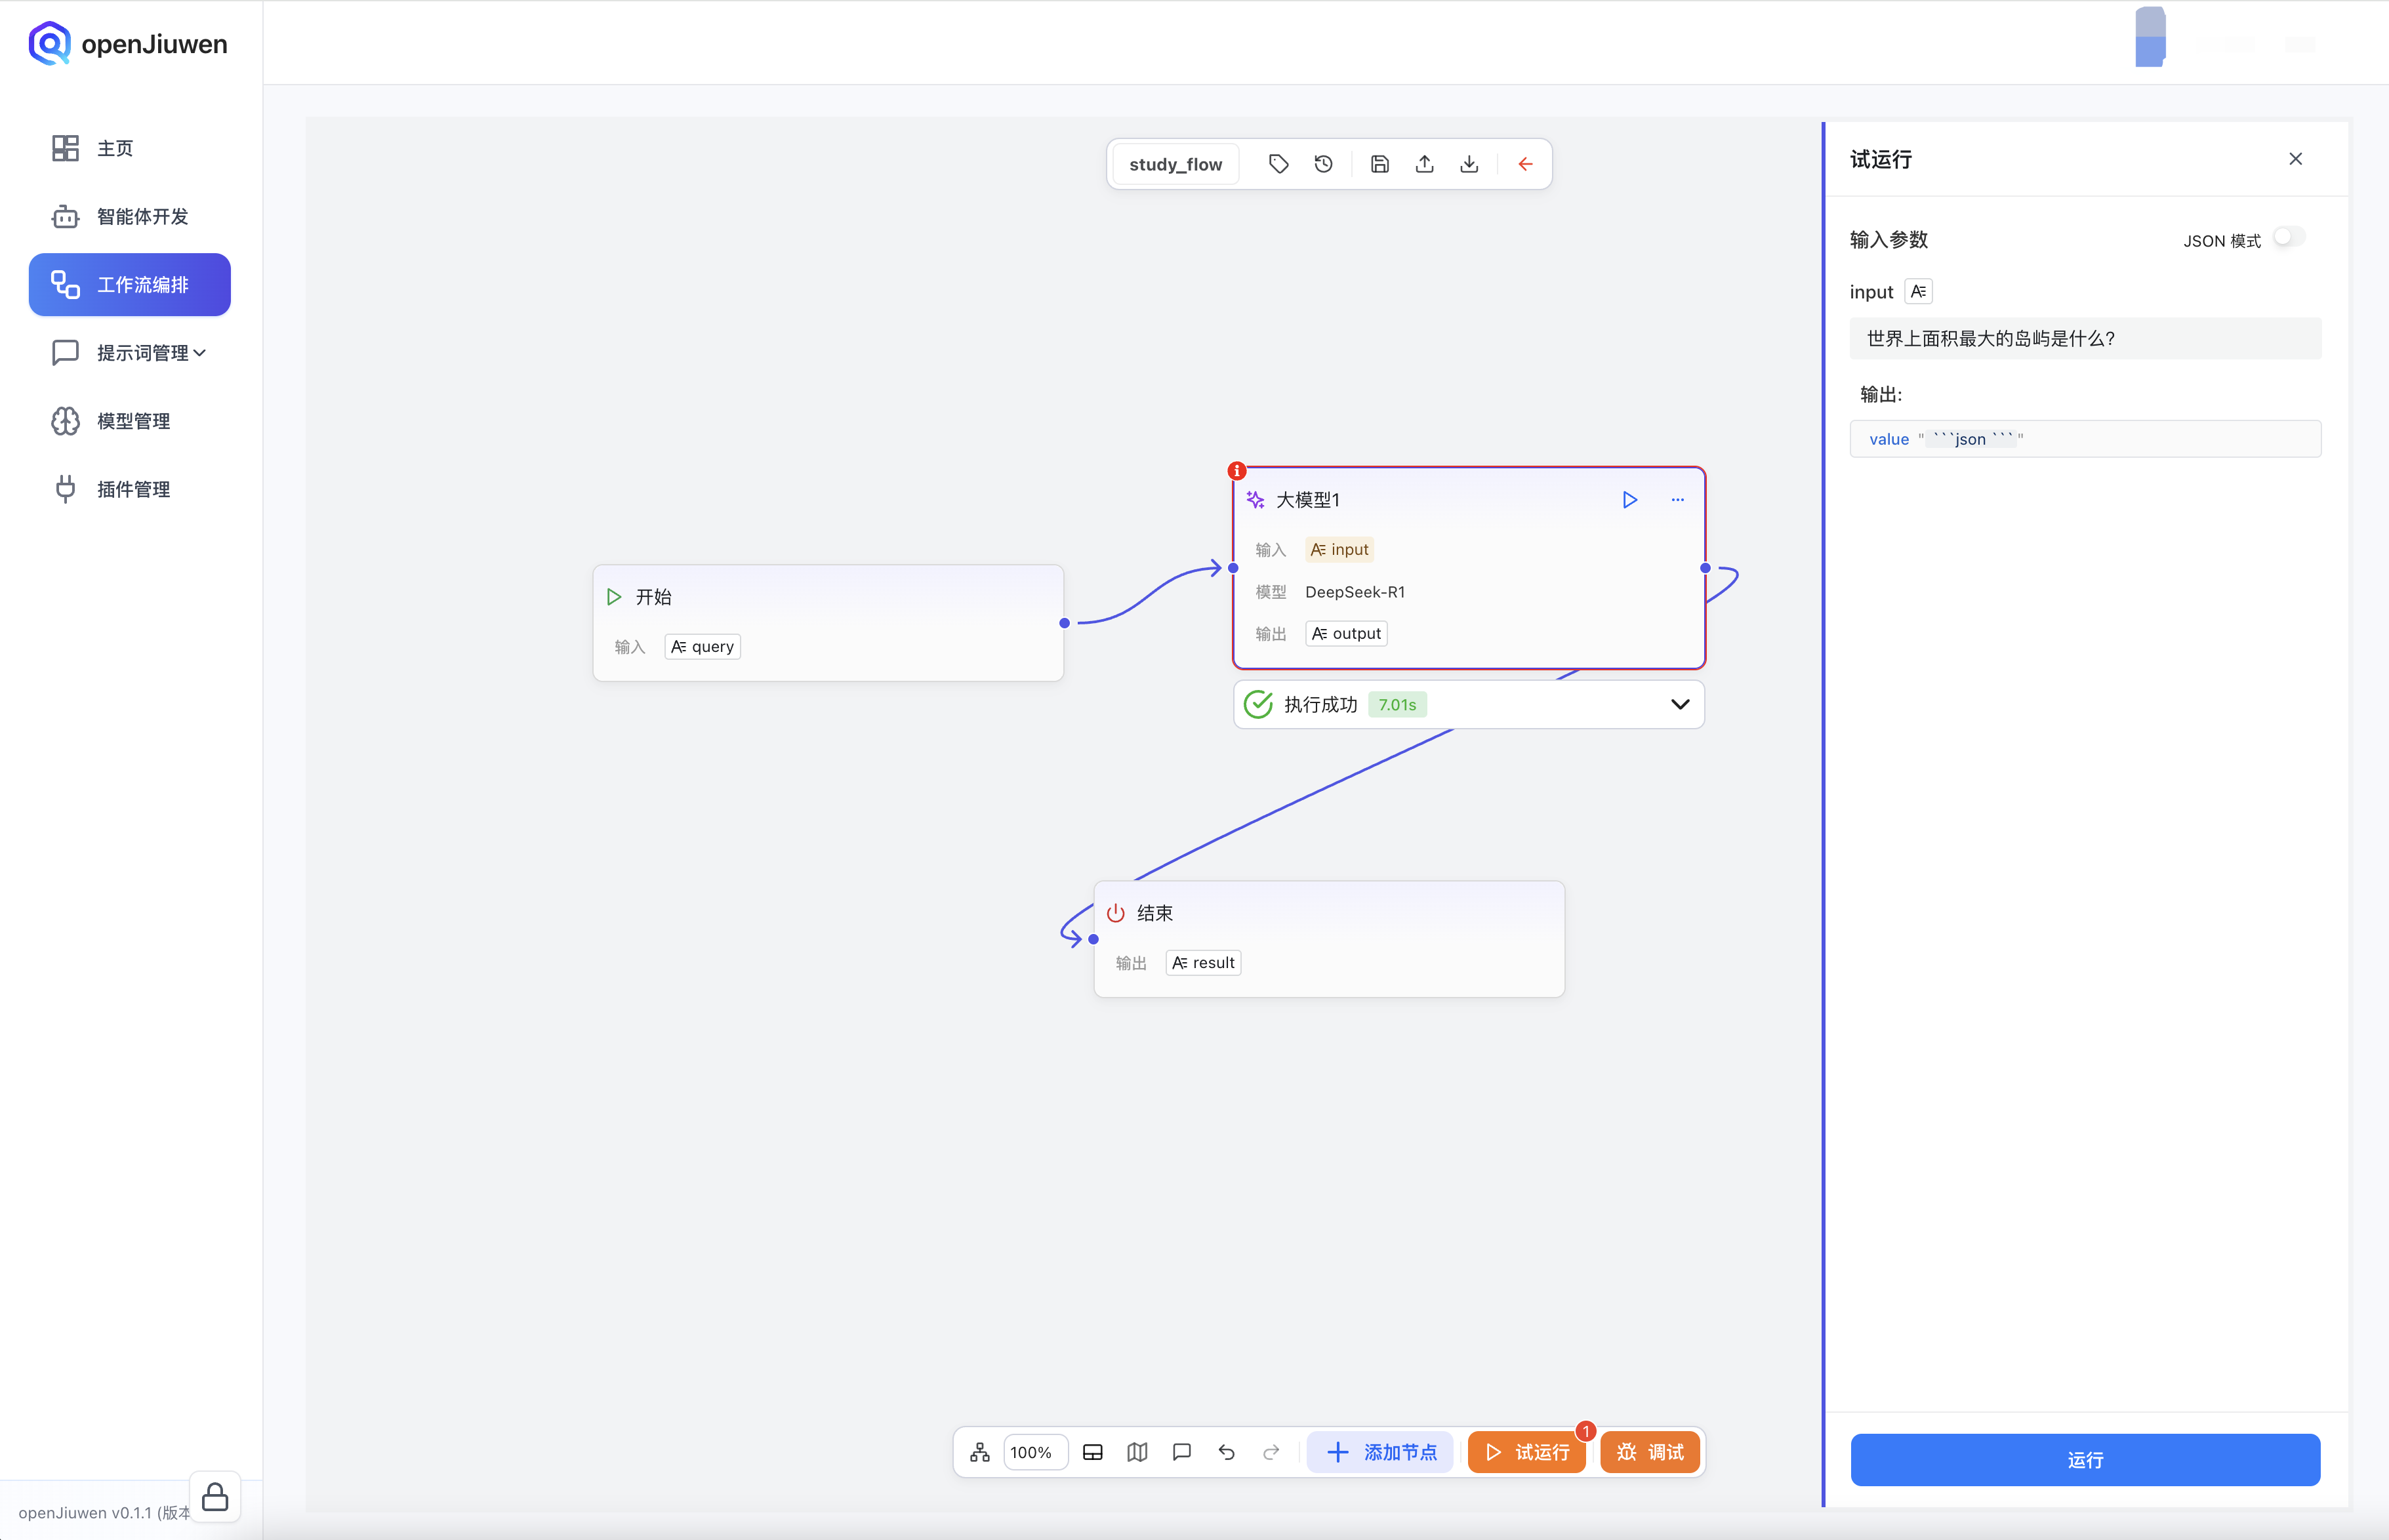Click the tag icon in workflow toolbar
This screenshot has height=1540, width=2389.
[1278, 164]
